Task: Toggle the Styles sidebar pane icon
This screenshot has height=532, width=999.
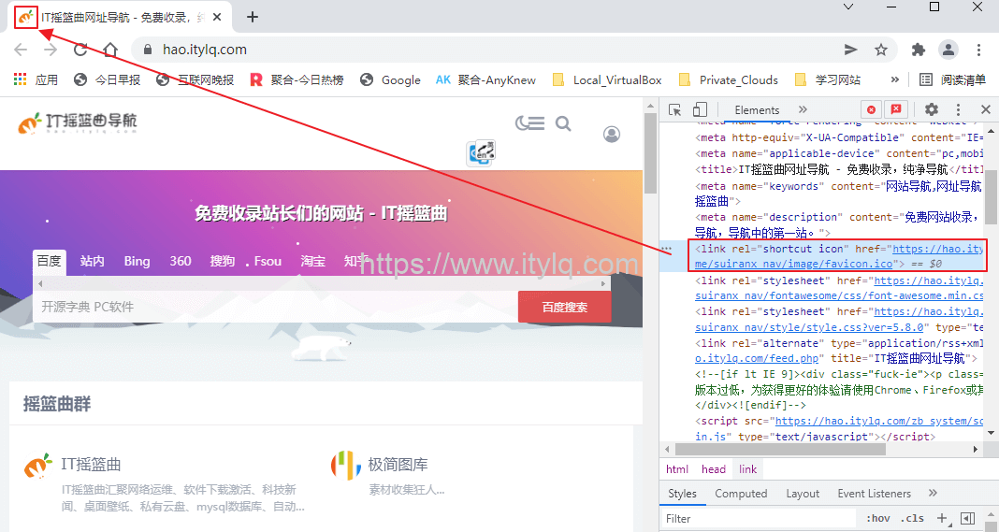Action: [x=968, y=518]
